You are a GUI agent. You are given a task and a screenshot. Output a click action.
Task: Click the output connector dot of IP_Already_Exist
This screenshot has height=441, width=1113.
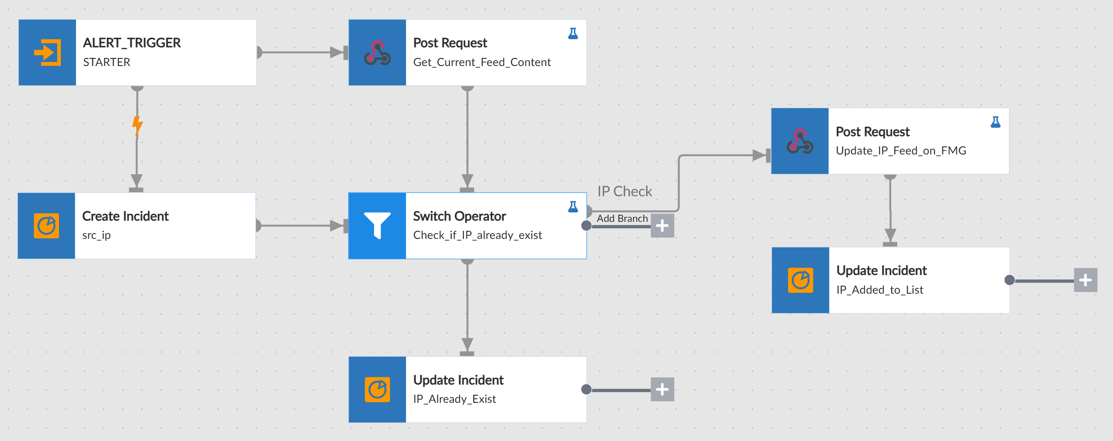(586, 389)
